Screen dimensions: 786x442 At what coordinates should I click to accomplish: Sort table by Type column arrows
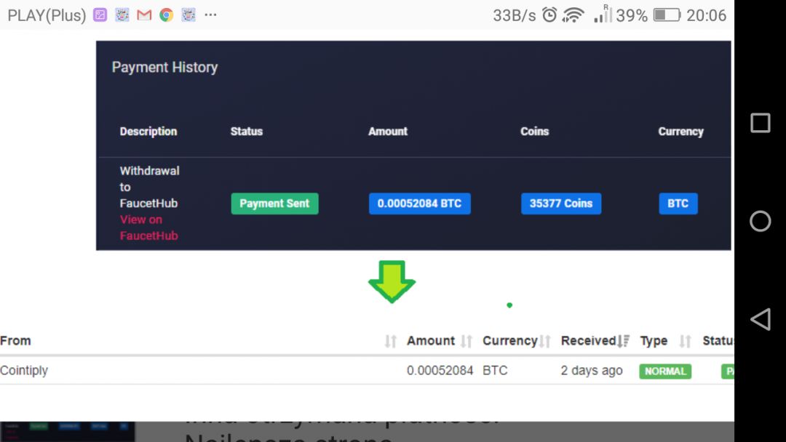pyautogui.click(x=685, y=341)
